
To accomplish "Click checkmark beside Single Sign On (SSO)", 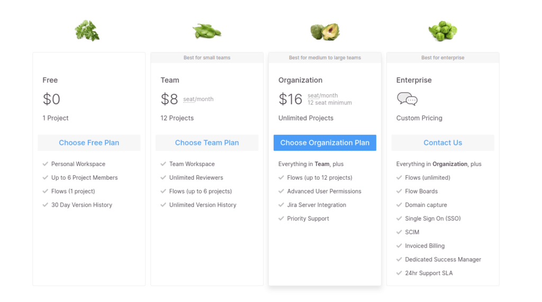I will (x=399, y=218).
